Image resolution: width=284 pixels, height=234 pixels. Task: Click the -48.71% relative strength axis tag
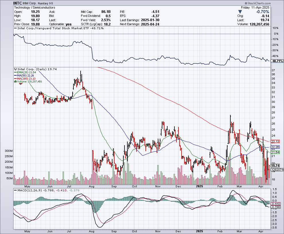tap(277, 61)
